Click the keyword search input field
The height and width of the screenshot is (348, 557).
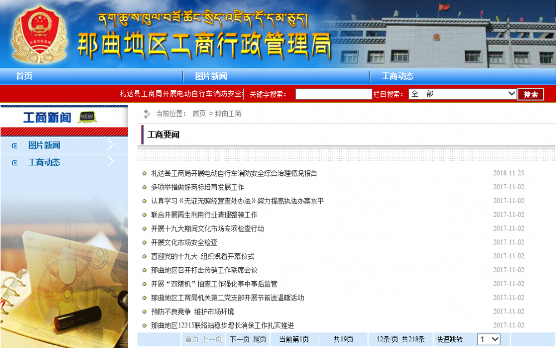[x=333, y=94]
